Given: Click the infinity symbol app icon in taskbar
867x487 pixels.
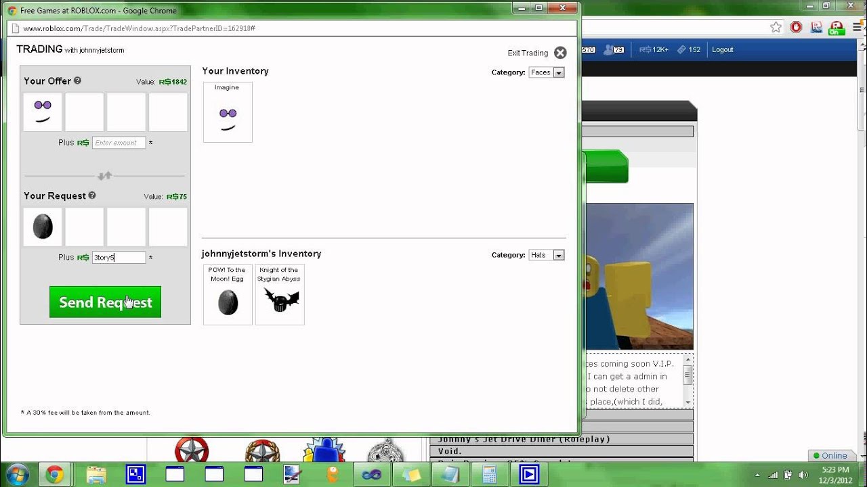Looking at the screenshot, I should tap(371, 475).
